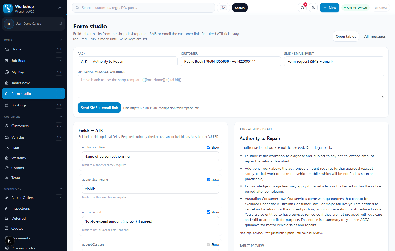Toggle Show checkbox for authoriserName
395x251 pixels.
point(208,147)
